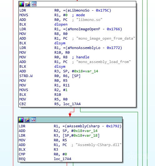
Task: Click the BEQ mnemonic
Action: (22, 159)
